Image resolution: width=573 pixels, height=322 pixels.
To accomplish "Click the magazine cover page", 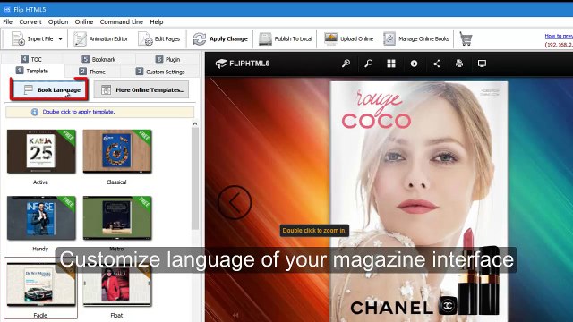I will point(419,201).
